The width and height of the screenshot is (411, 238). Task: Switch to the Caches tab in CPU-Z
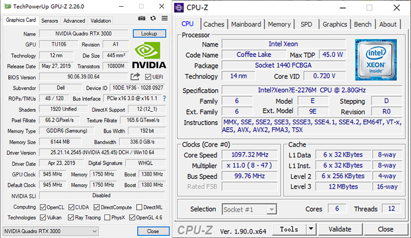point(214,24)
